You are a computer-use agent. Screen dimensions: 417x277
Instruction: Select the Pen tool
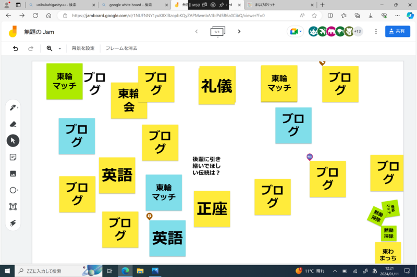(x=13, y=108)
